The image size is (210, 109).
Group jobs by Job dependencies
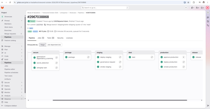pyautogui.click(x=54, y=45)
